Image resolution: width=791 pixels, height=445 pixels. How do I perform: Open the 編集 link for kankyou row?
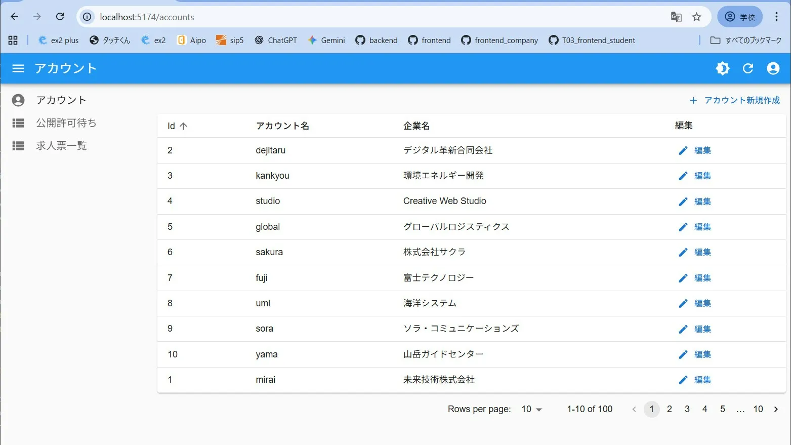(702, 176)
